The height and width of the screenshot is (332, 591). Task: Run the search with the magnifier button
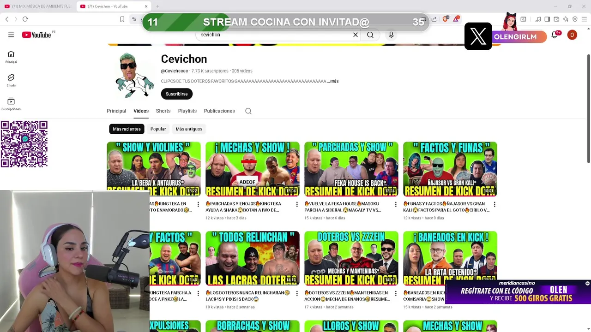[370, 35]
